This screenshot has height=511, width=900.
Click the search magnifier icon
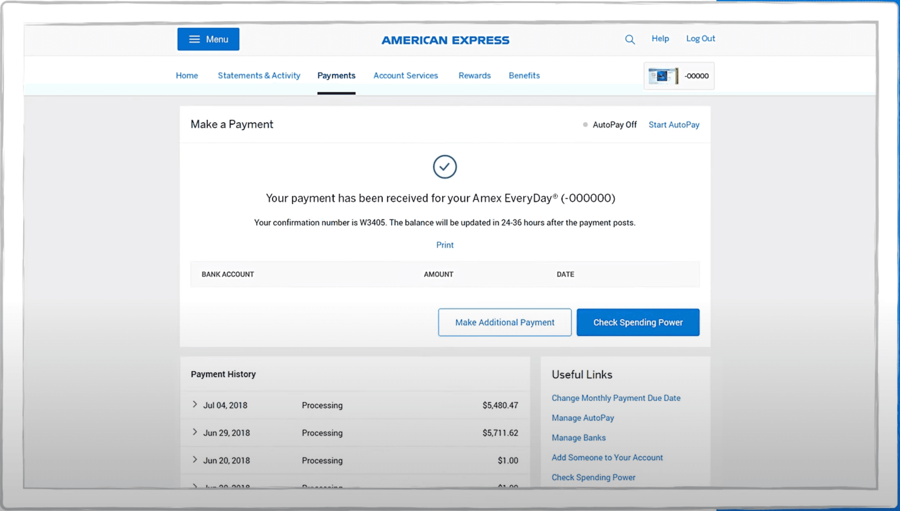pyautogui.click(x=630, y=40)
